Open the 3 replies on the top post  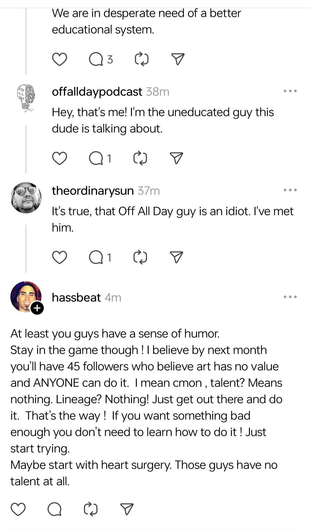[x=100, y=59]
